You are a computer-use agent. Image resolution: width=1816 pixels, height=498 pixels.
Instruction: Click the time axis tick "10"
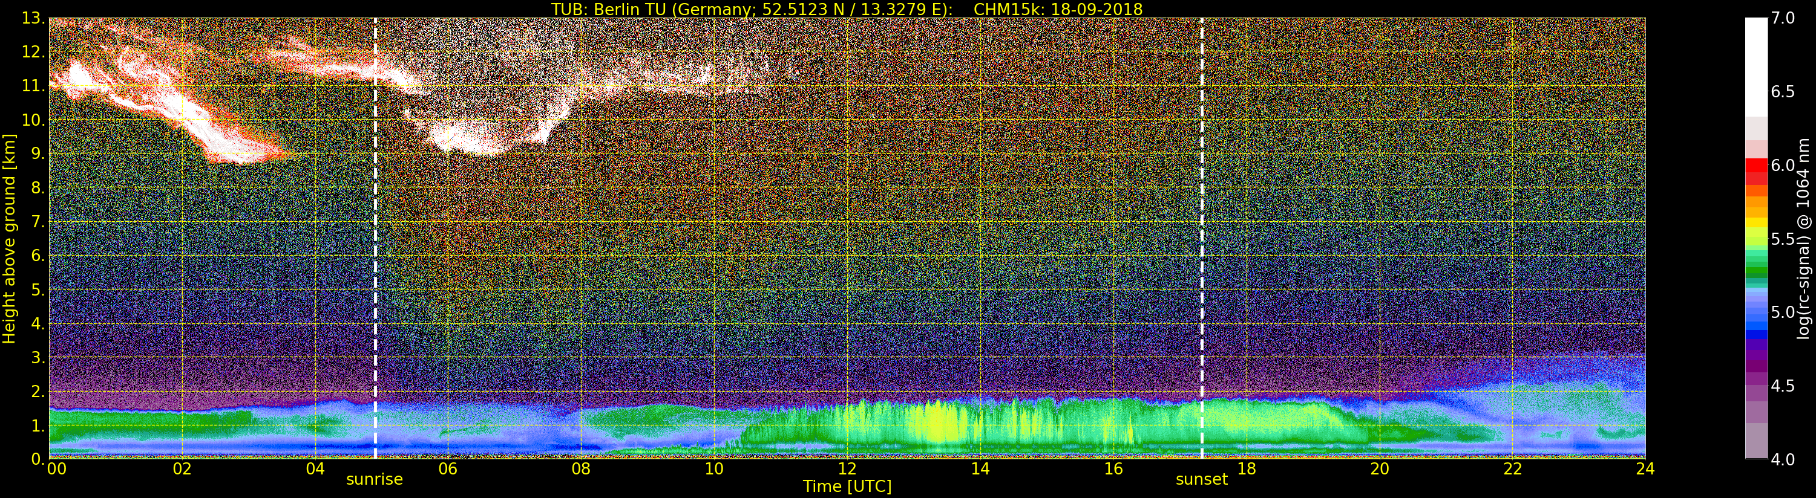[714, 469]
